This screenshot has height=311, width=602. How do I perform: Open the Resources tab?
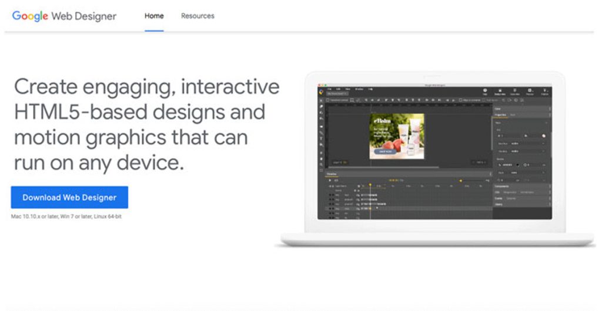coord(198,16)
